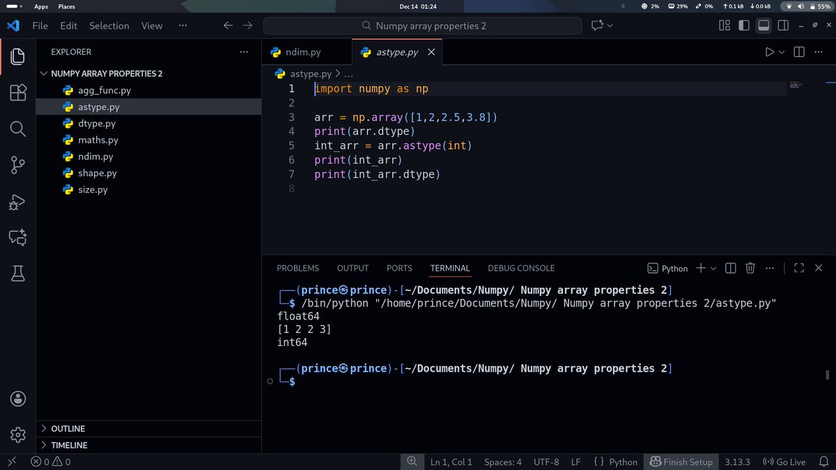Image resolution: width=836 pixels, height=470 pixels.
Task: Toggle the bottom panel visibility
Action: click(x=764, y=26)
